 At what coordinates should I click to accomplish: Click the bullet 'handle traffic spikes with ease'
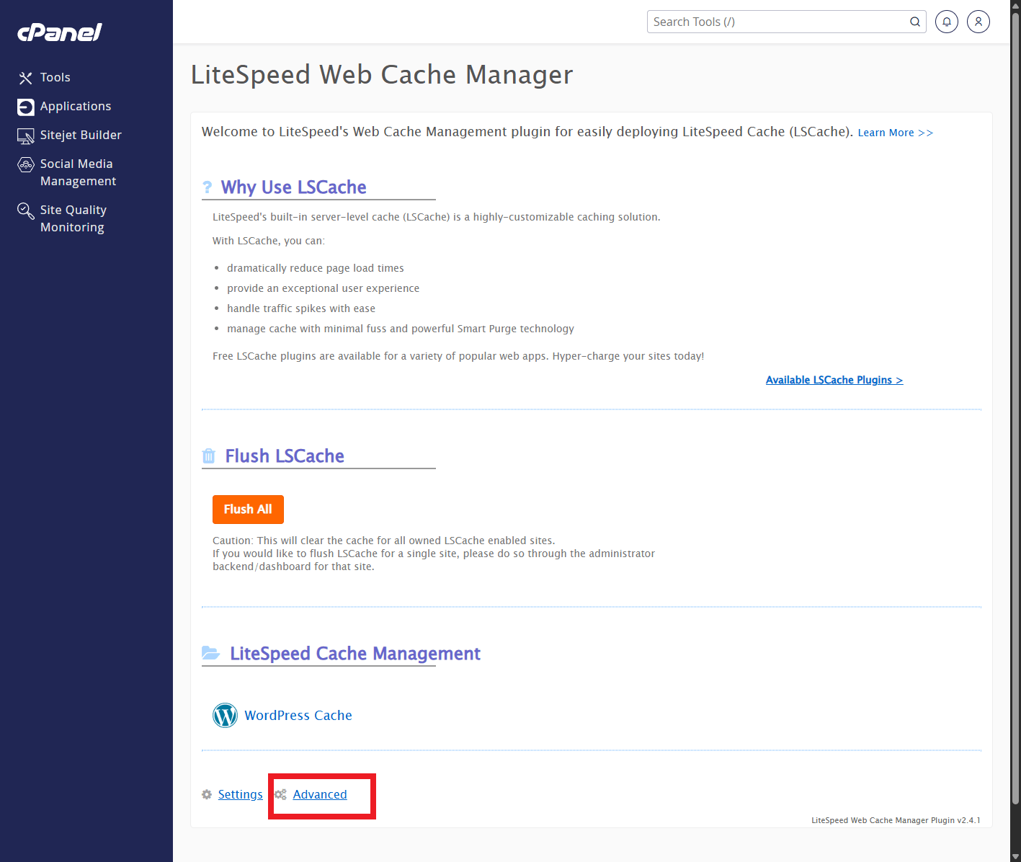(x=301, y=308)
